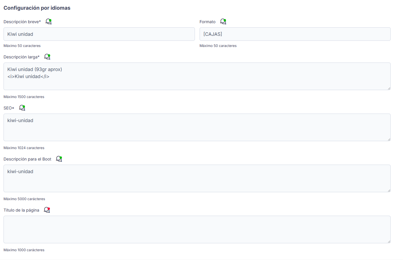Select 'Máximo 1500 caracteres' hint text
The width and height of the screenshot is (403, 260).
point(24,97)
